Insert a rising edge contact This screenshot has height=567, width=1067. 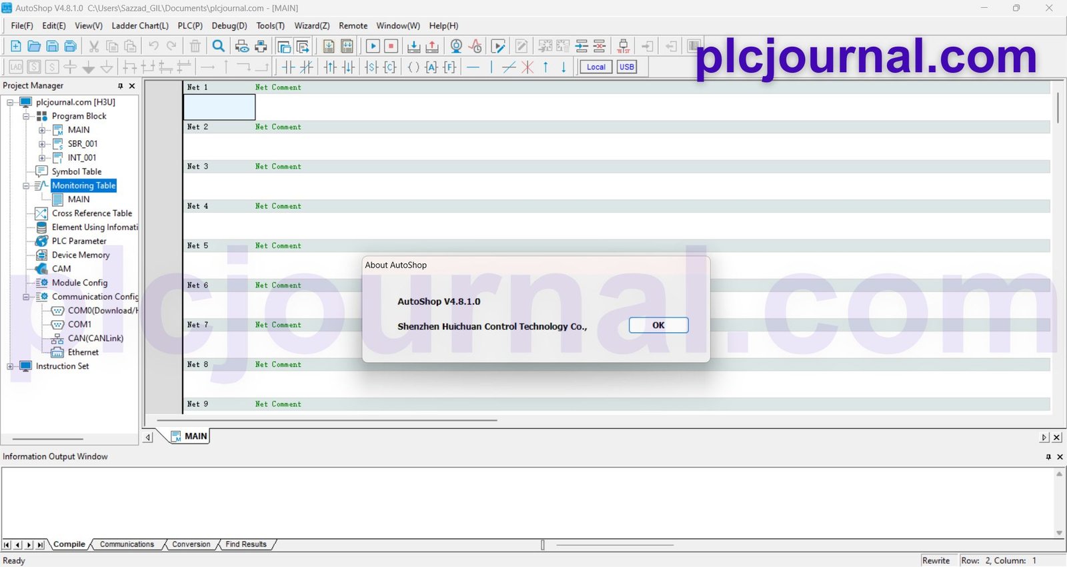point(330,67)
